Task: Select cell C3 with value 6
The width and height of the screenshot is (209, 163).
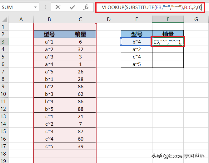Action: 80,42
